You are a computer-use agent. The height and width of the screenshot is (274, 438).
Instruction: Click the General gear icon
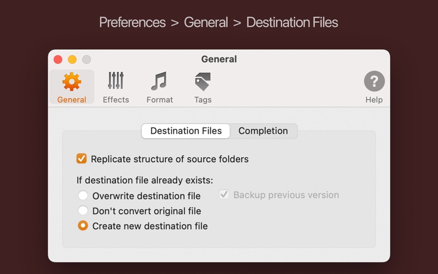(72, 82)
